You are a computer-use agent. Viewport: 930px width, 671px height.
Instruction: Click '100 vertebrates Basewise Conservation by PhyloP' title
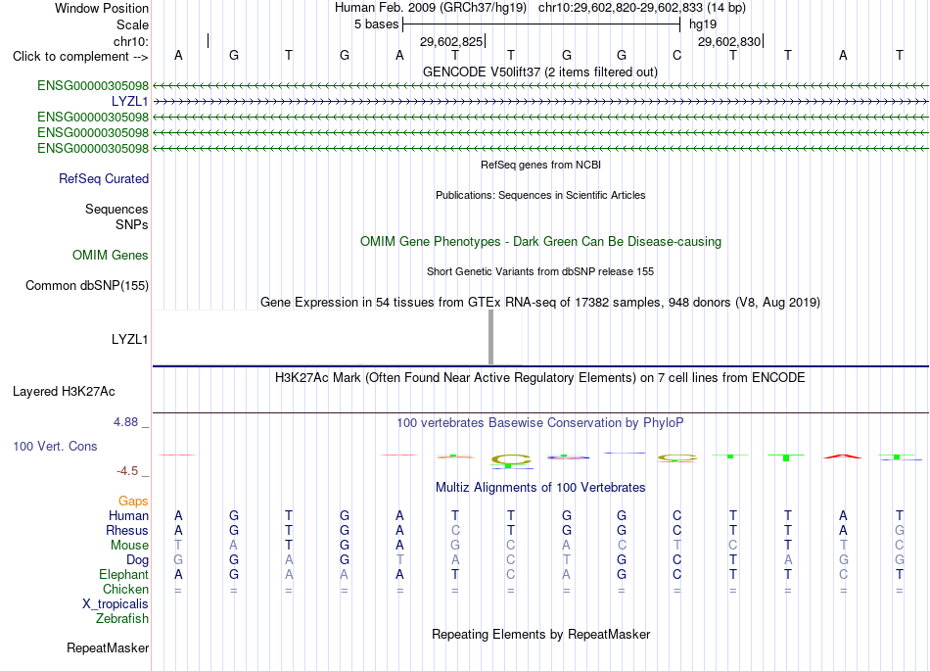click(x=540, y=423)
